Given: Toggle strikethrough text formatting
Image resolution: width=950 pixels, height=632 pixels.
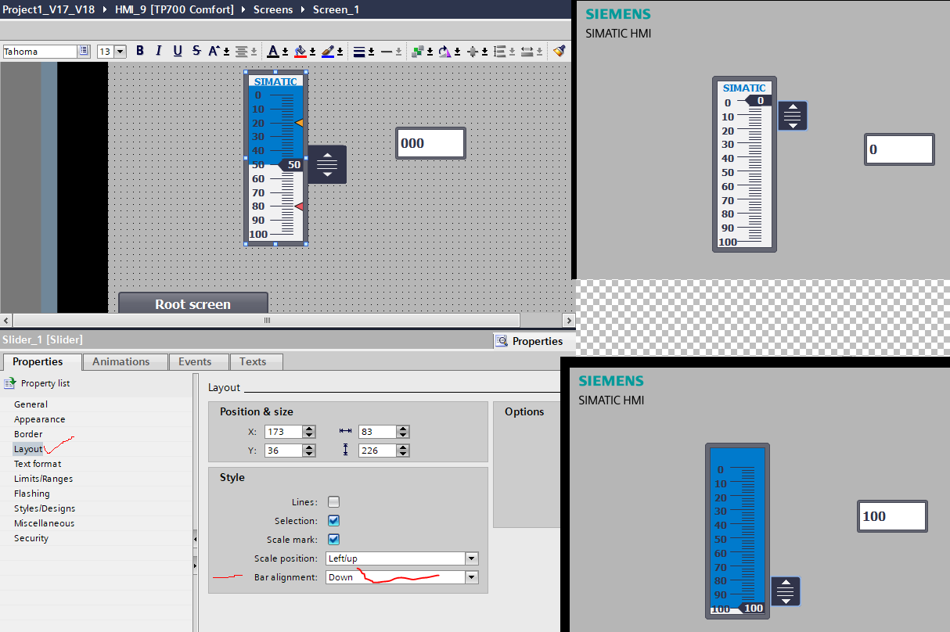Looking at the screenshot, I should coord(196,51).
